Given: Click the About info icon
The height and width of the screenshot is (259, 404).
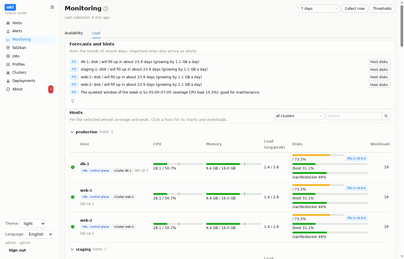Looking at the screenshot, I should [8, 89].
